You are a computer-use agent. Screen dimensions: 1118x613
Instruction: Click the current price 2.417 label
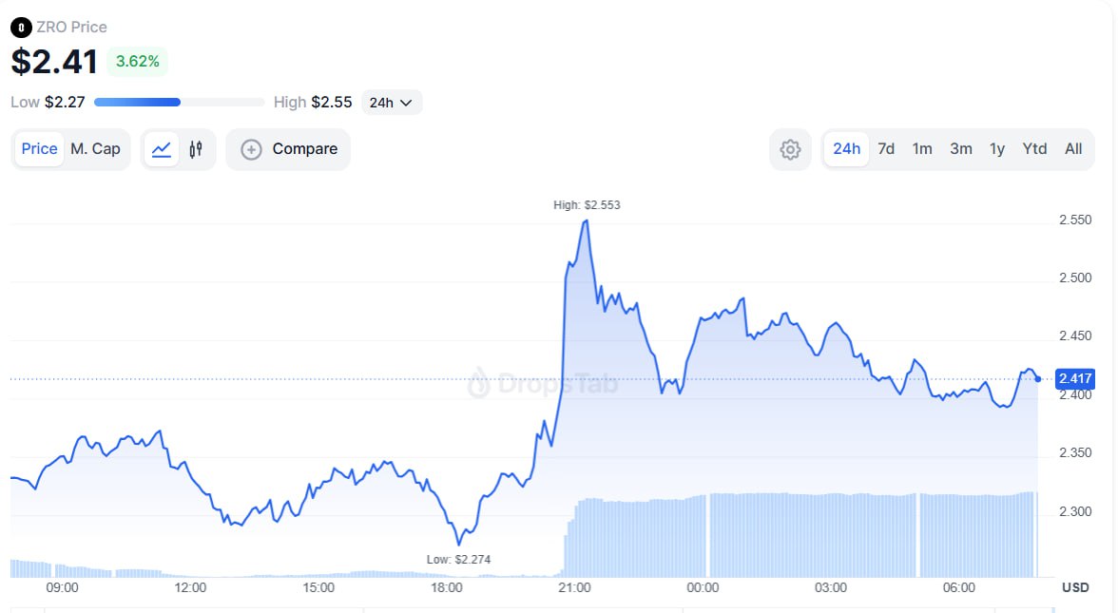(x=1076, y=379)
